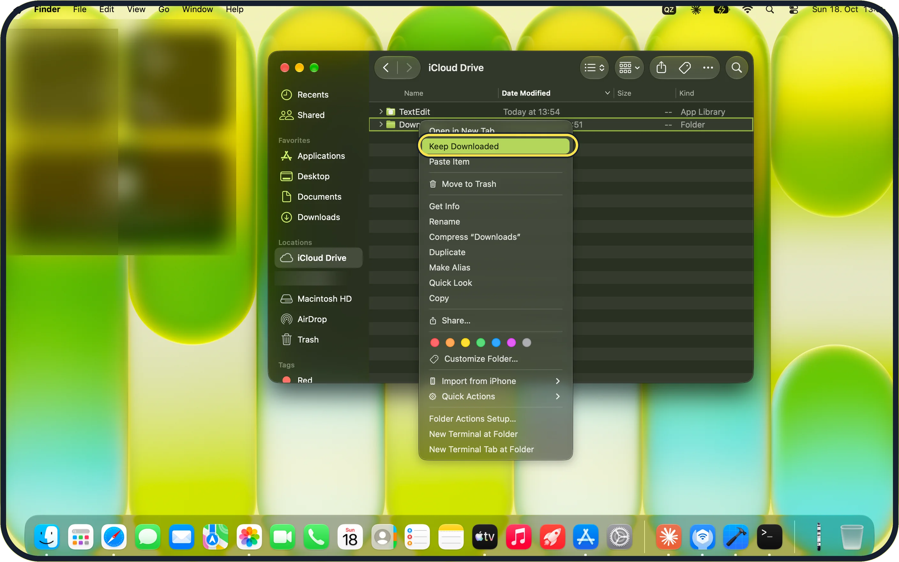Choose Compress "Downloads"

coord(495,237)
